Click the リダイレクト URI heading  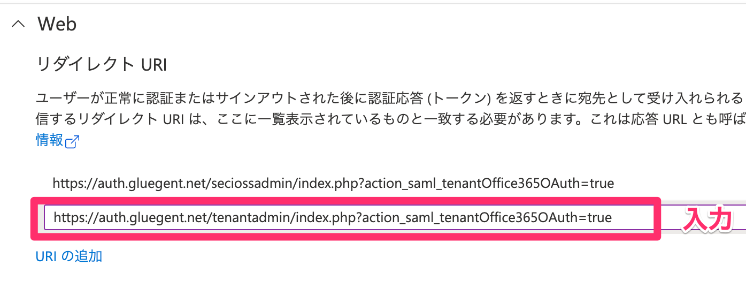[x=101, y=65]
